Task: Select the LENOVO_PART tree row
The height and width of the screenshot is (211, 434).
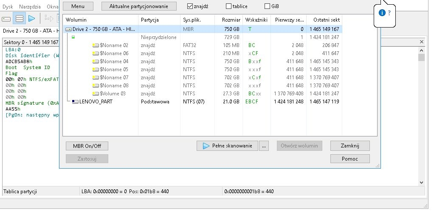Action: 202,102
